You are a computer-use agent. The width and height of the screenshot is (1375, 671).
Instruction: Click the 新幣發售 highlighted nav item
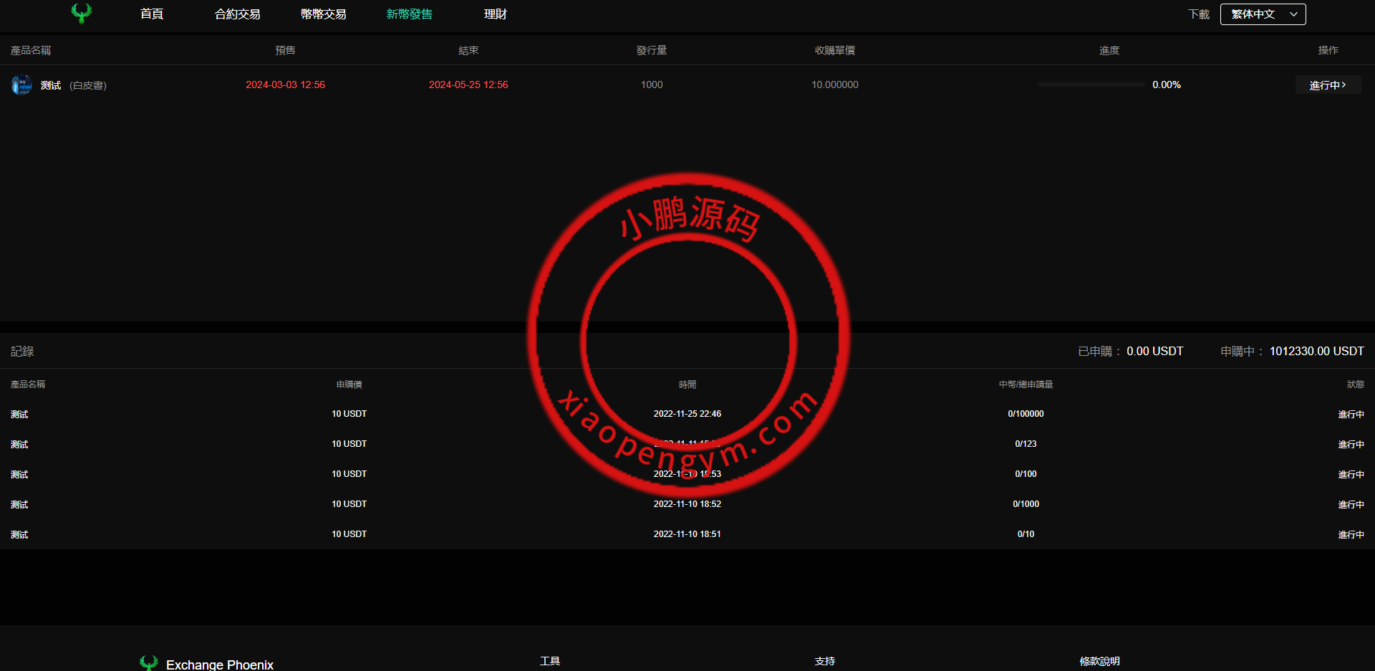pos(410,14)
